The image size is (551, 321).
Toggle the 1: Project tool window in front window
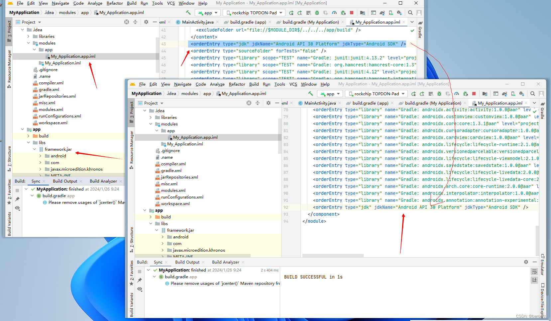coord(132,113)
